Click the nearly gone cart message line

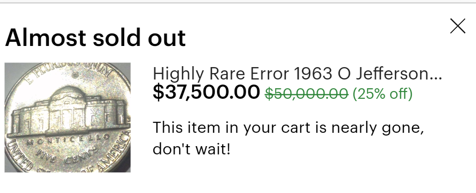288,127
